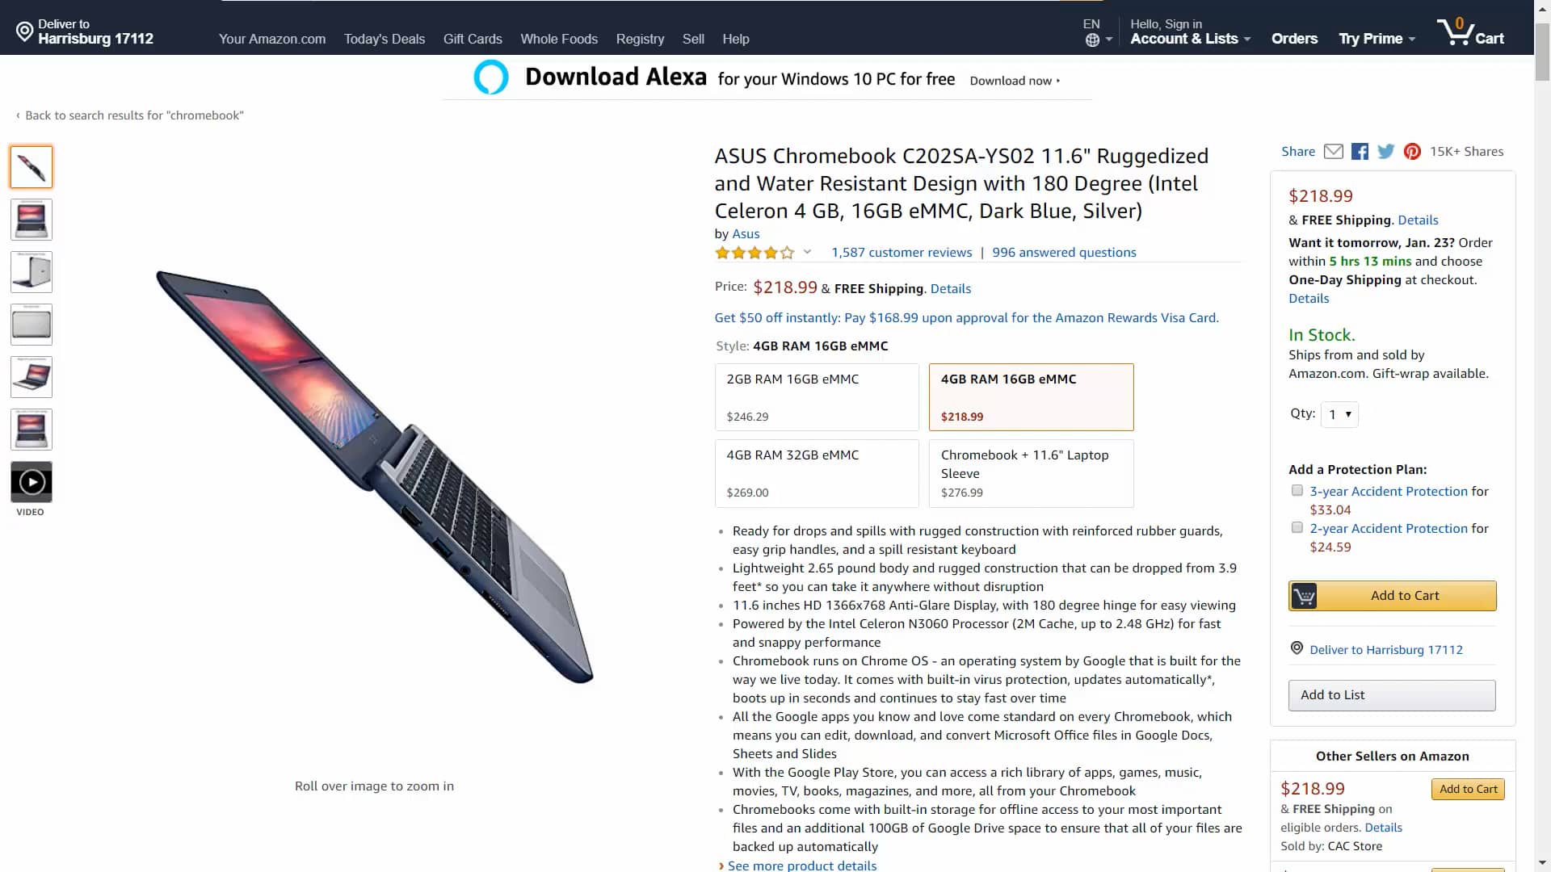The height and width of the screenshot is (872, 1551).
Task: Open Today's Deals nav item
Action: tap(384, 39)
